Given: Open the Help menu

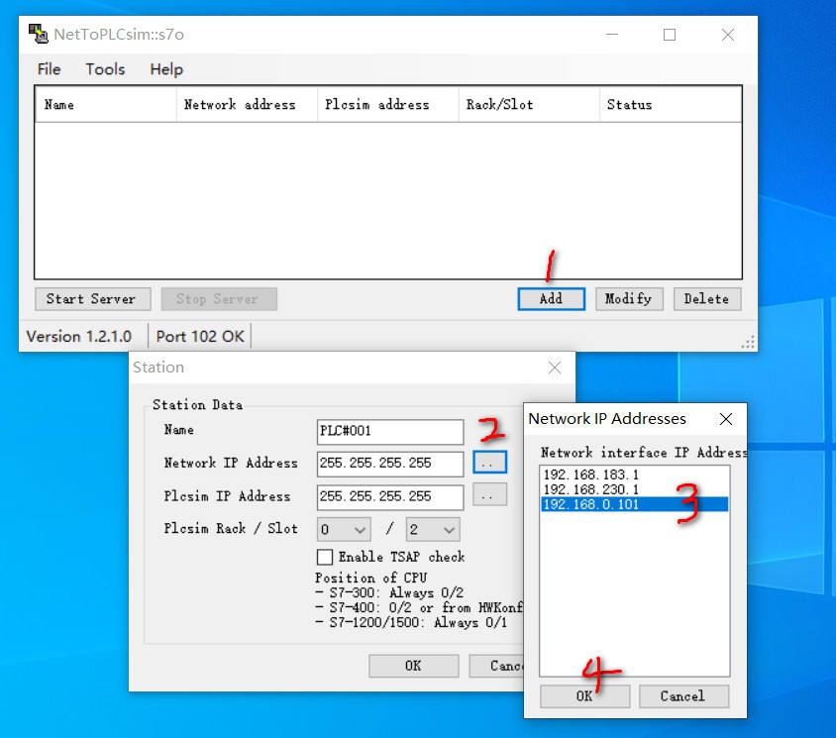Looking at the screenshot, I should pyautogui.click(x=166, y=69).
